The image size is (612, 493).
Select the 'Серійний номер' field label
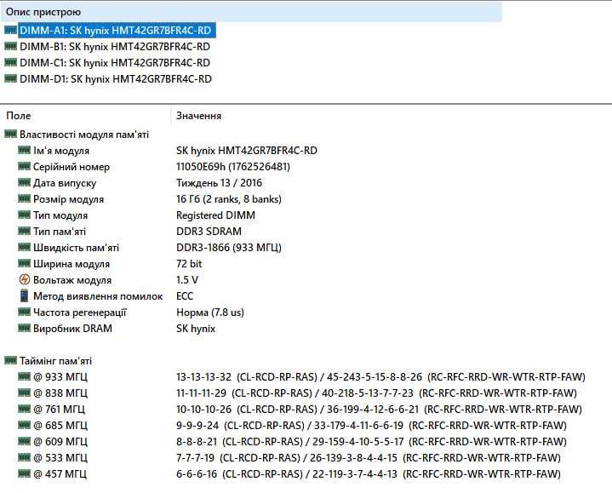71,167
